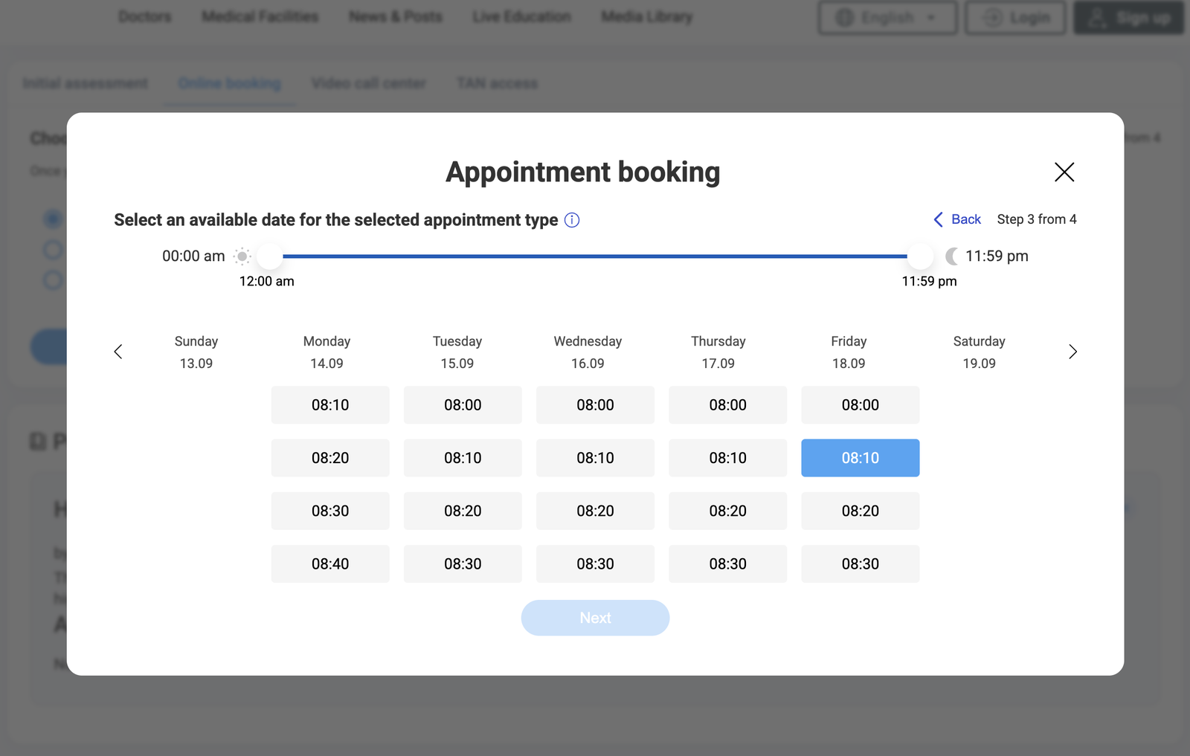
Task: Grab the 11:59 pm end slider handle
Action: (x=920, y=256)
